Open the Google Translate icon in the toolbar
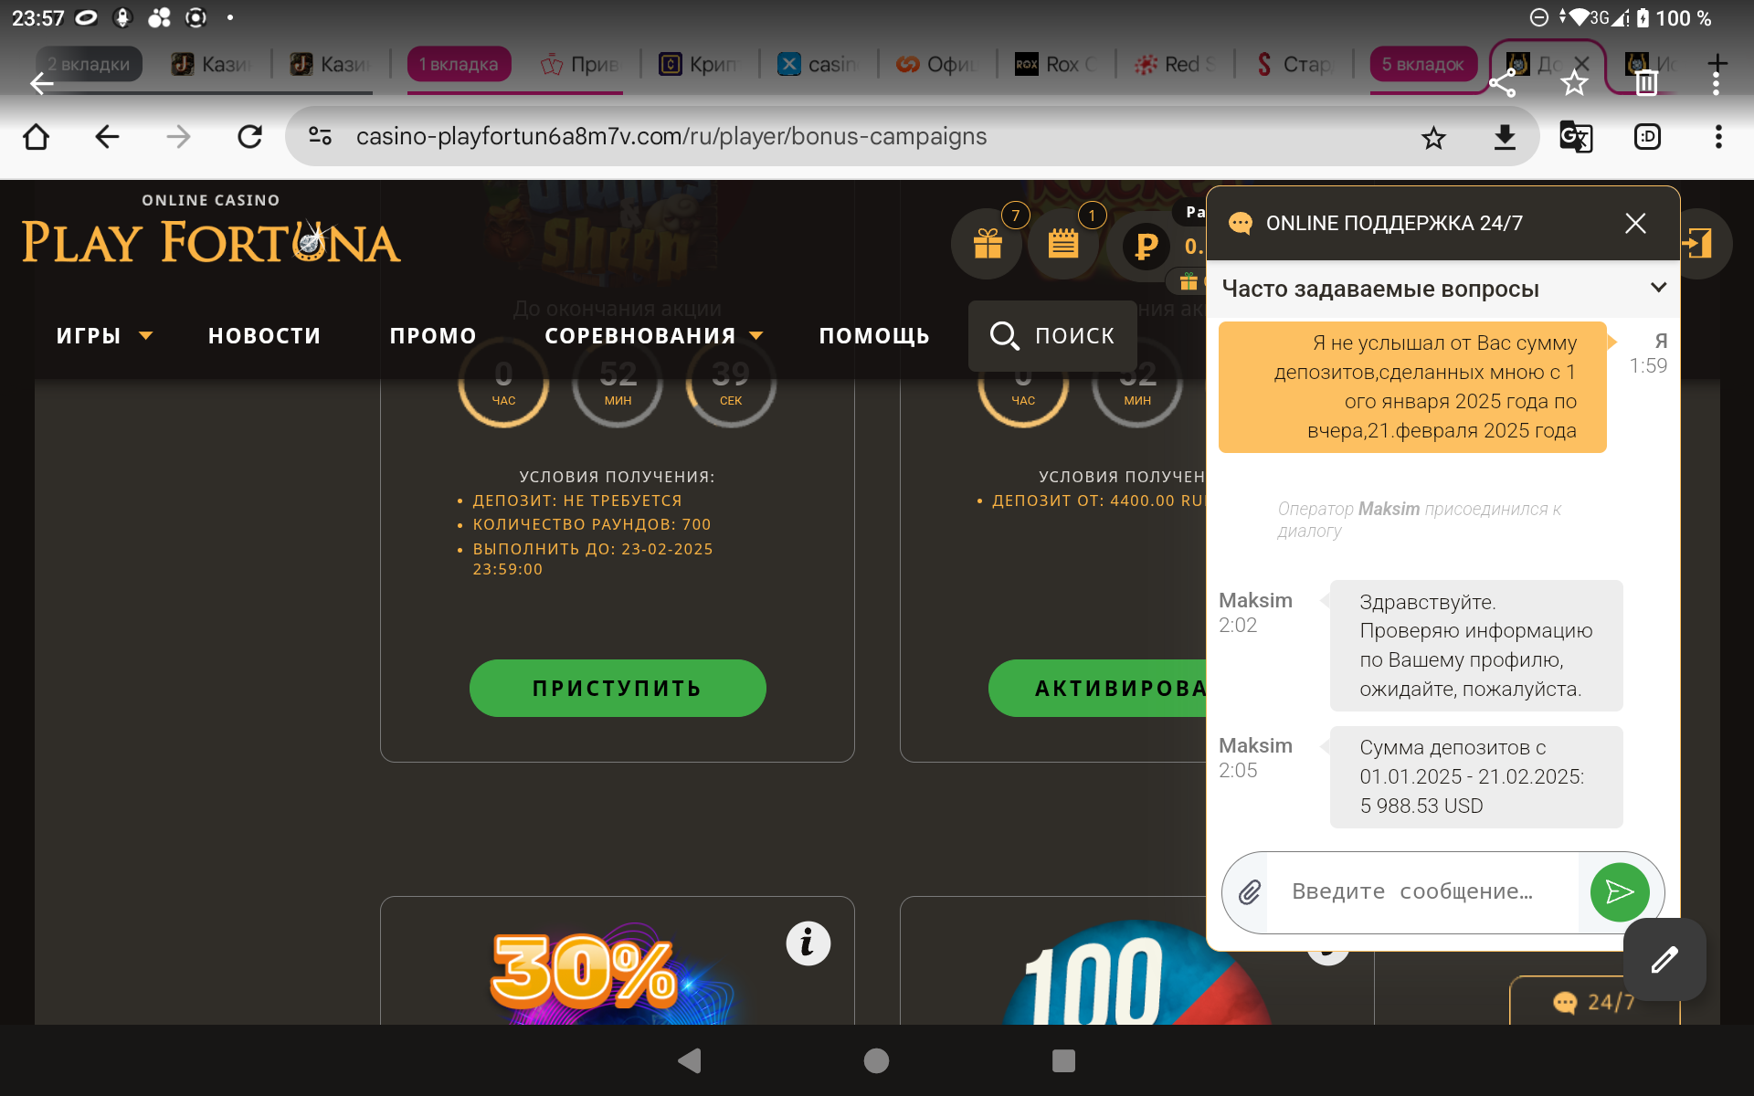Image resolution: width=1754 pixels, height=1096 pixels. [1576, 137]
